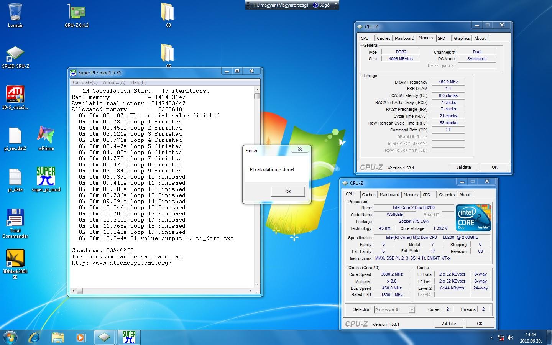Click the xtremesystems.org URL text
552x345 pixels.
122,263
